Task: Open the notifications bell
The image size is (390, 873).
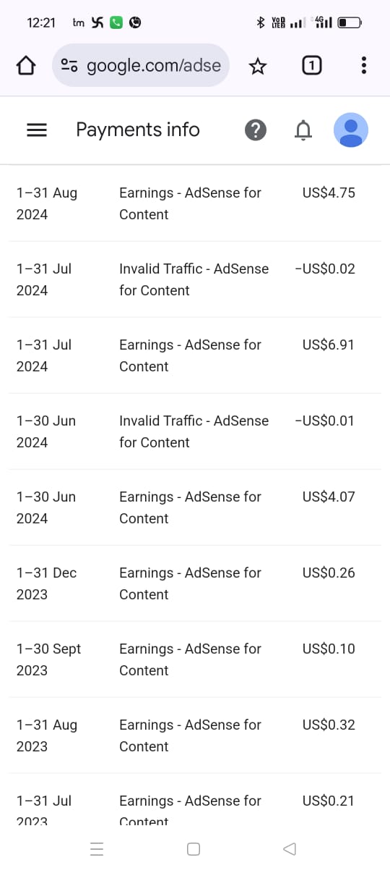Action: point(304,130)
